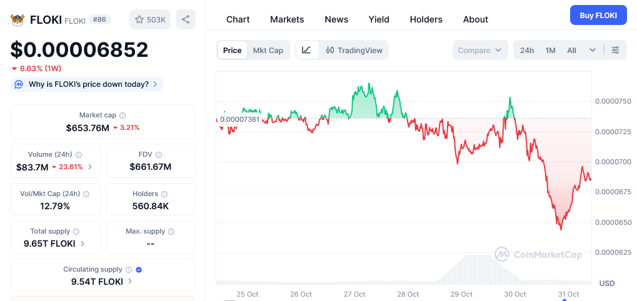The width and height of the screenshot is (637, 301).
Task: Open 'Why is FLOKI's price down today?'
Action: (88, 84)
